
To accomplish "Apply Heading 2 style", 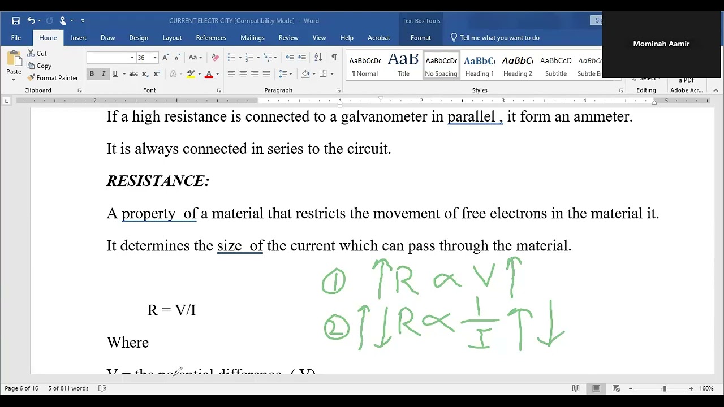I will (518, 66).
